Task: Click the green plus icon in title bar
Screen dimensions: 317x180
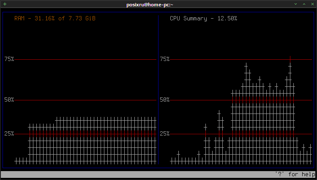Action: pyautogui.click(x=5, y=4)
